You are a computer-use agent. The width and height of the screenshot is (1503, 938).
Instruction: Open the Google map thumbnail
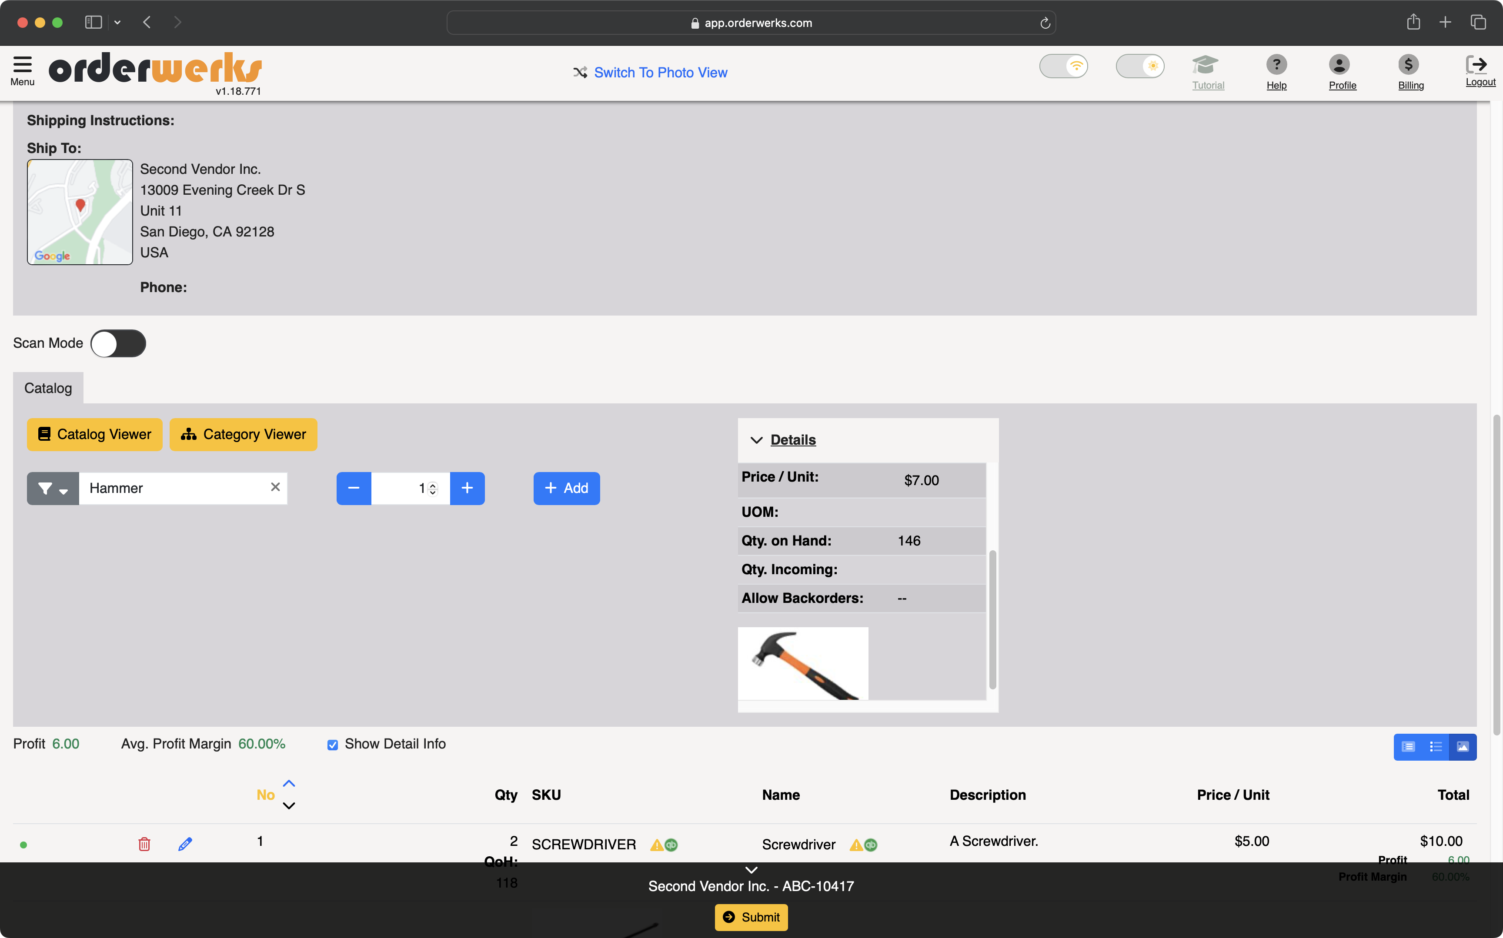(80, 212)
